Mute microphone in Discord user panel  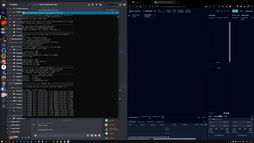click(22, 137)
